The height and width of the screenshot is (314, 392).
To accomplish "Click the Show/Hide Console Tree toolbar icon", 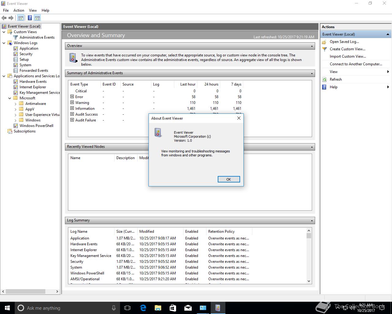I will pos(21,18).
